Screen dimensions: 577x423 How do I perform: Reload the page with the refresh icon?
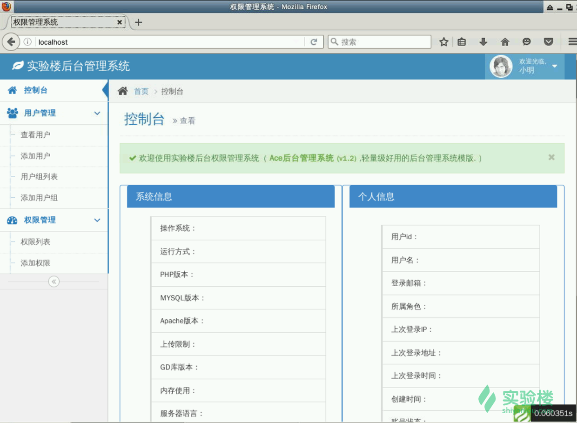click(315, 41)
